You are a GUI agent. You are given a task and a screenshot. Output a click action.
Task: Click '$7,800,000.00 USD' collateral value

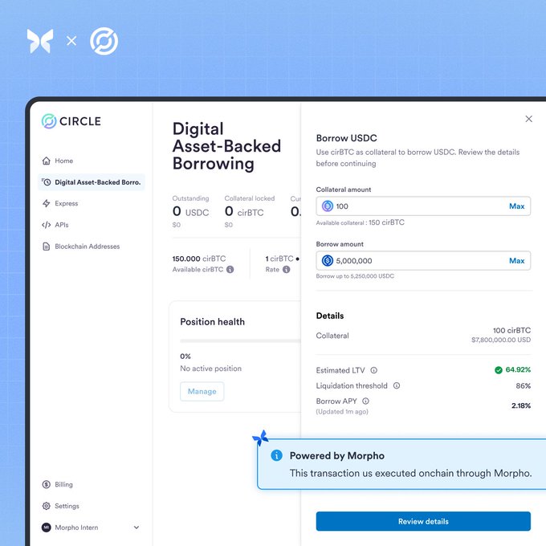point(501,340)
